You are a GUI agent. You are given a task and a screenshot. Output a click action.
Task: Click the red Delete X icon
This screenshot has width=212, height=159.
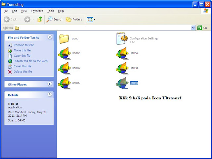pyautogui.click(x=10, y=72)
